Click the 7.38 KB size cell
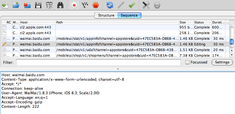 (x=186, y=55)
